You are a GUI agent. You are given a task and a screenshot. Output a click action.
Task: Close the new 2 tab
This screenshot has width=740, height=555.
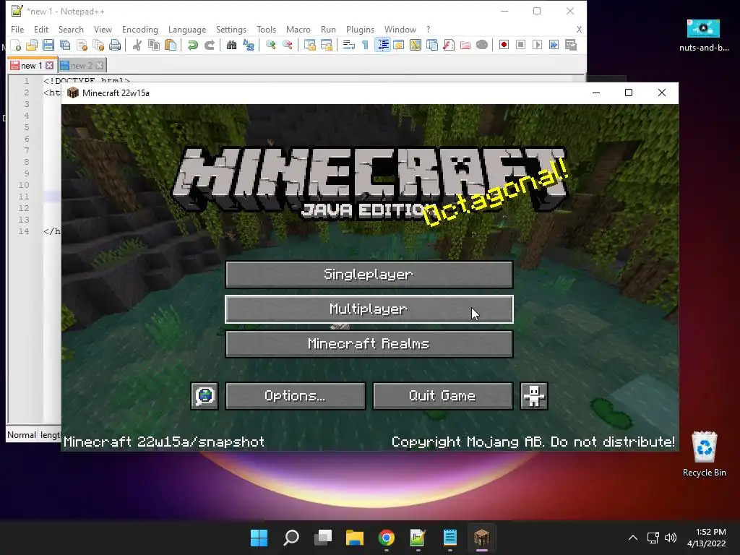100,66
